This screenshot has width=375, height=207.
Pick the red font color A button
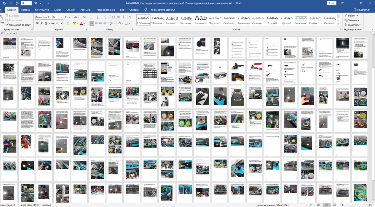click(x=81, y=23)
